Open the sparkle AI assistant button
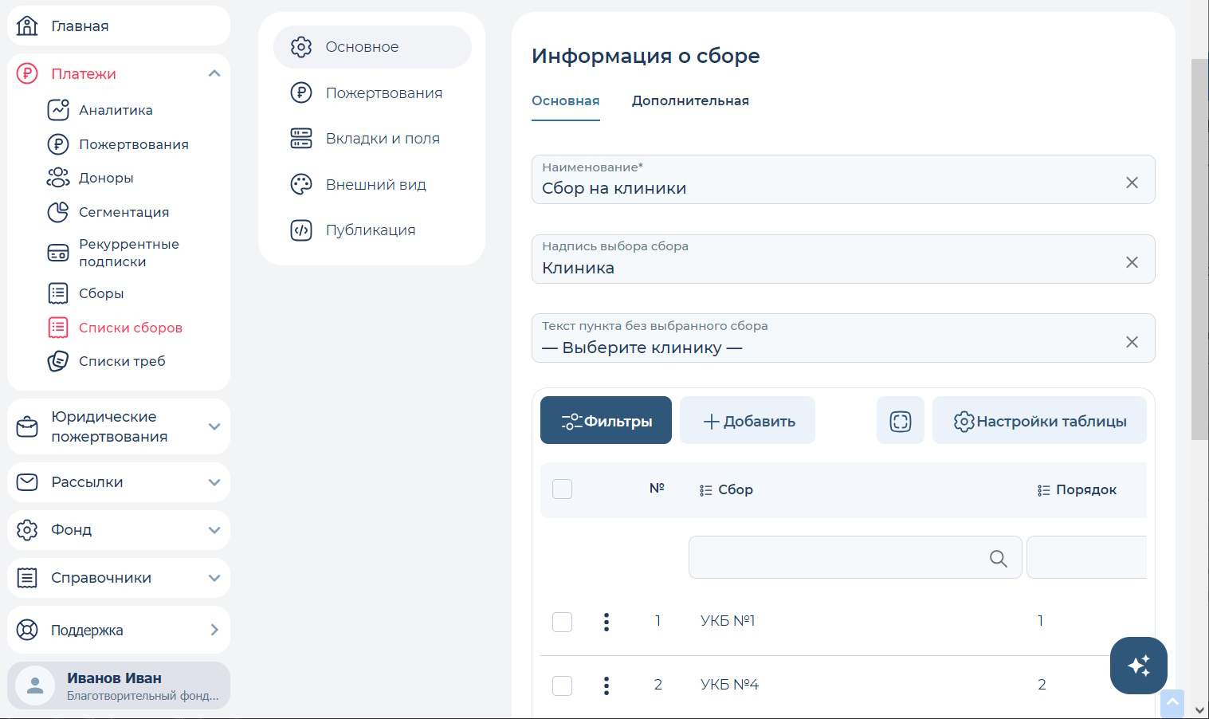 tap(1139, 666)
